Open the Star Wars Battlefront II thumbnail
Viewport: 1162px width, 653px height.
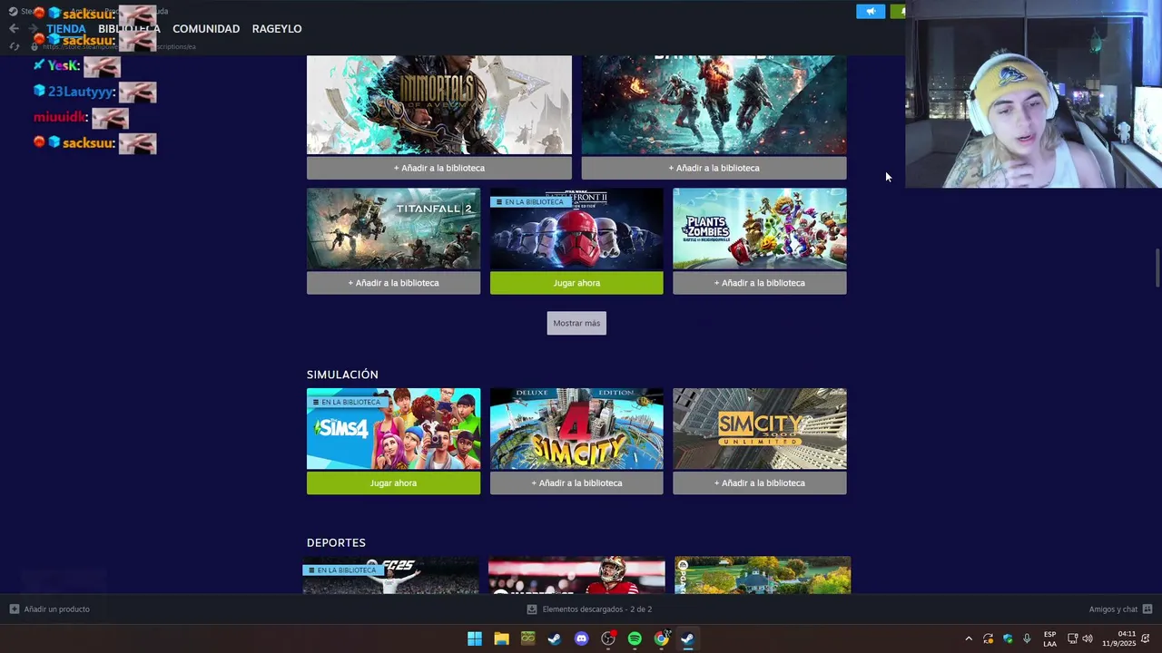point(576,229)
